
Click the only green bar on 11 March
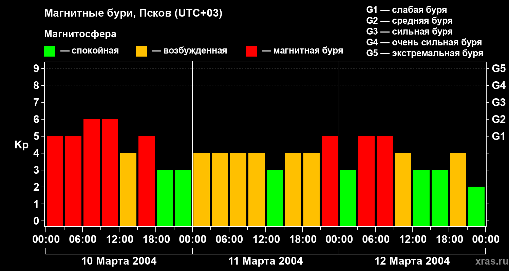point(275,198)
